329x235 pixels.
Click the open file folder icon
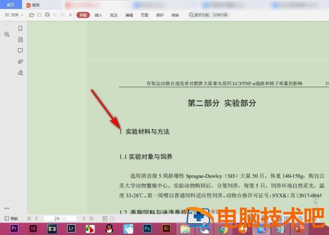(x=32, y=15)
